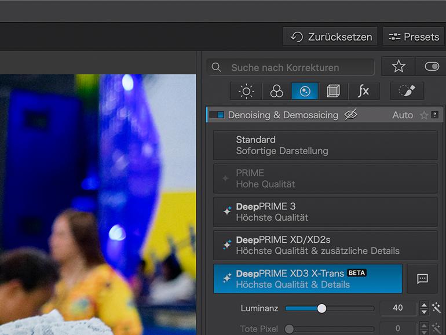Toggle the active corrections filter switch
The image size is (446, 335).
432,67
